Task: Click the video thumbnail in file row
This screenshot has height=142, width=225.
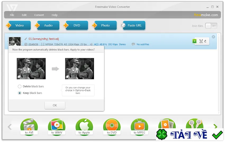Action: [x=15, y=41]
